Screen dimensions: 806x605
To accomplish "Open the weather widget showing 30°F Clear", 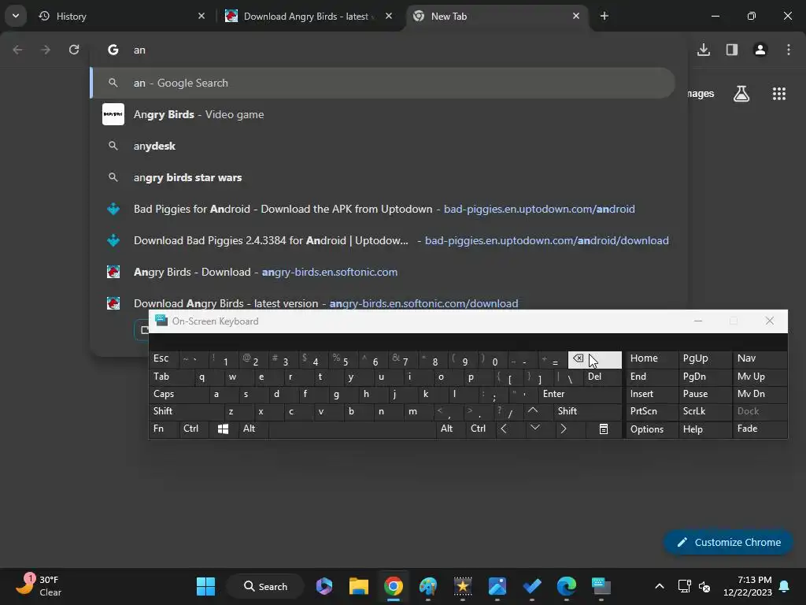I will [40, 586].
